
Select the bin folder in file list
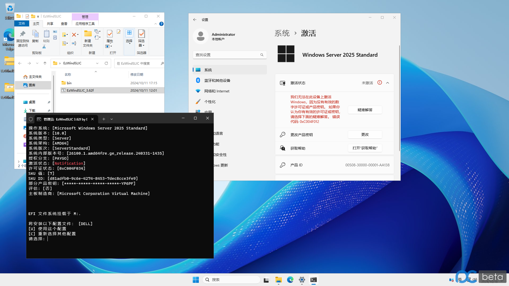(x=112, y=83)
